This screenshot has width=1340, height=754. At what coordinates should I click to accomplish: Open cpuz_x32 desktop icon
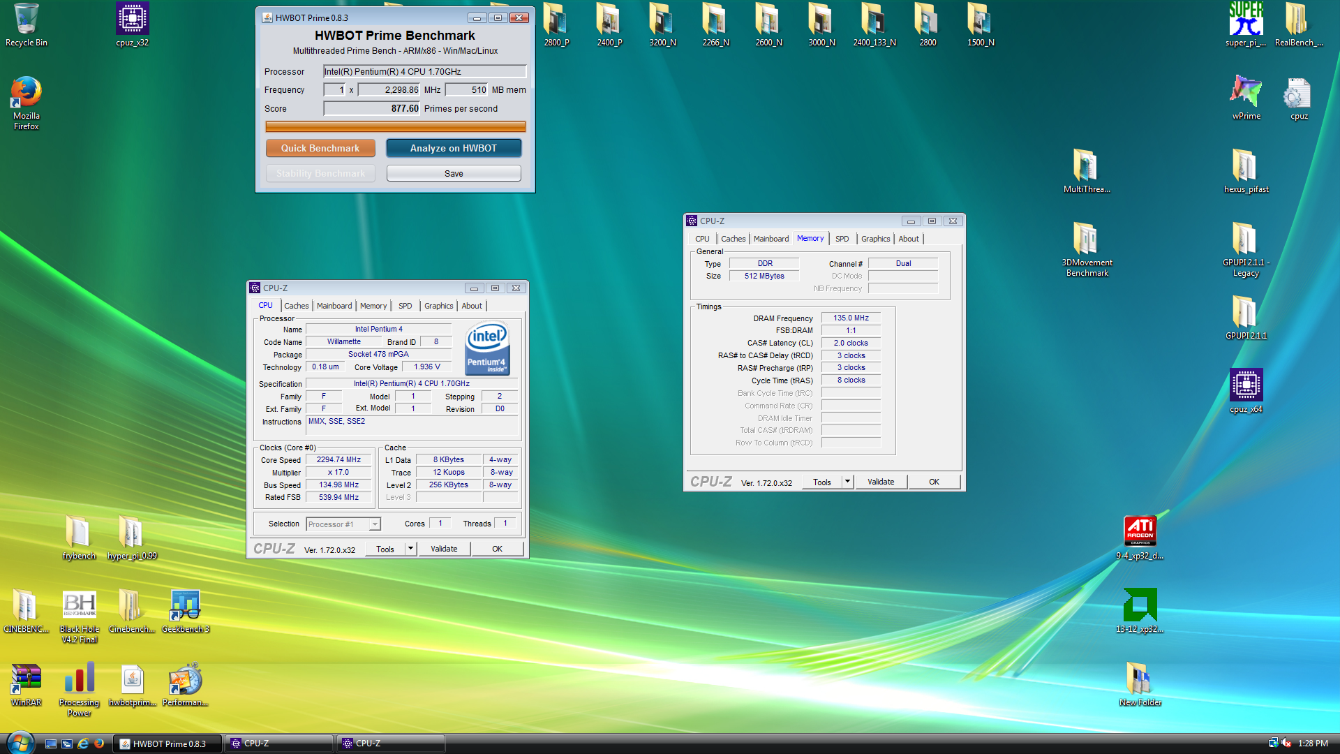[133, 25]
